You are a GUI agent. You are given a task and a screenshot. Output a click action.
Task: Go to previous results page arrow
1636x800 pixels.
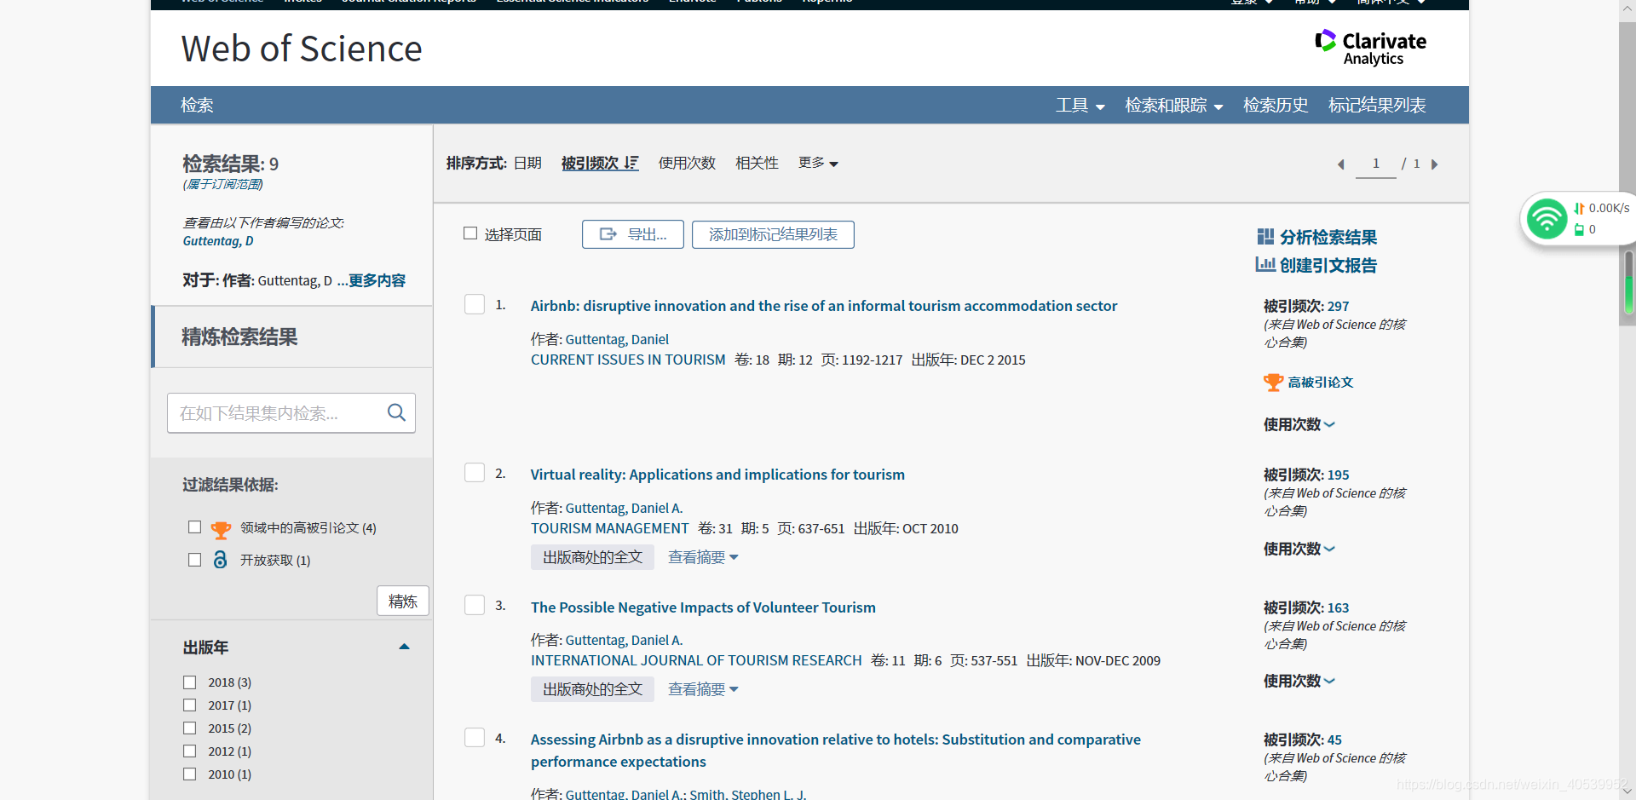click(1340, 164)
